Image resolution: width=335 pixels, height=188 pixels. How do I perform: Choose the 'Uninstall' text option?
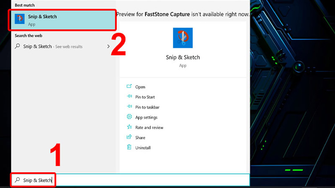pos(143,148)
